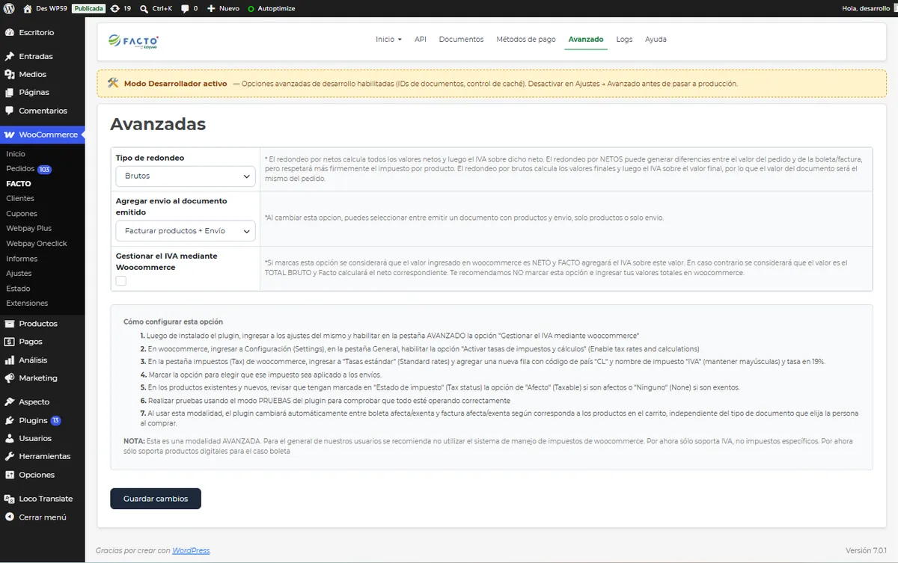
Task: Click the Páginas pages icon
Action: coord(10,92)
